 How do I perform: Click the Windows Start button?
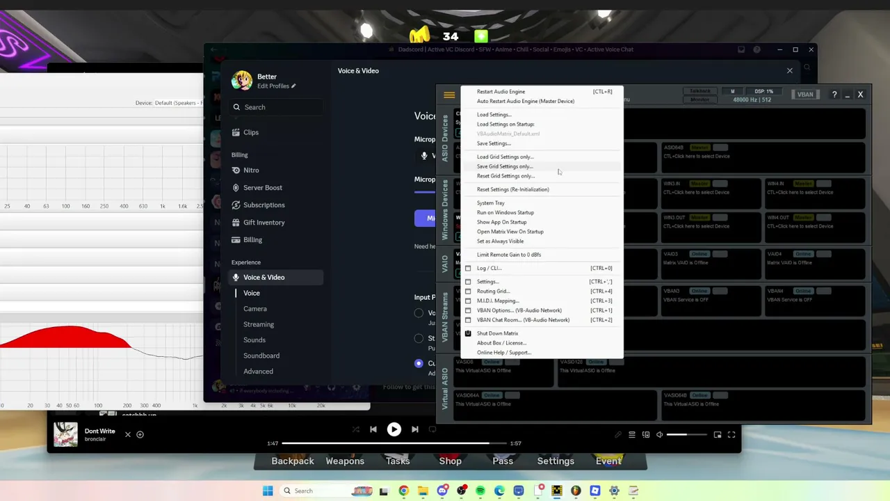[x=268, y=491]
